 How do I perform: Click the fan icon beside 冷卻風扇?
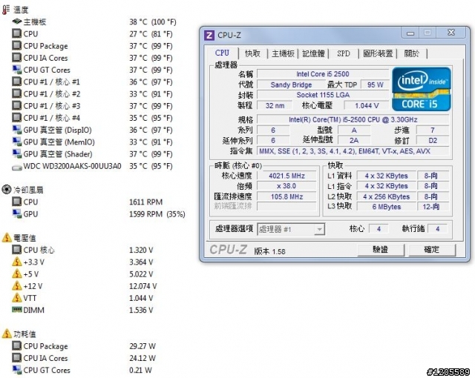[x=7, y=190]
